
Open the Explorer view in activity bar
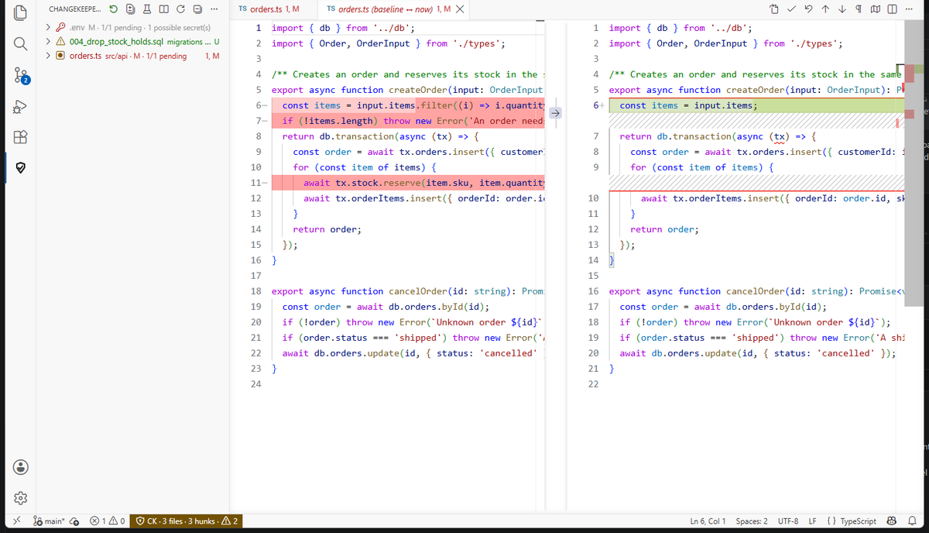[x=22, y=11]
